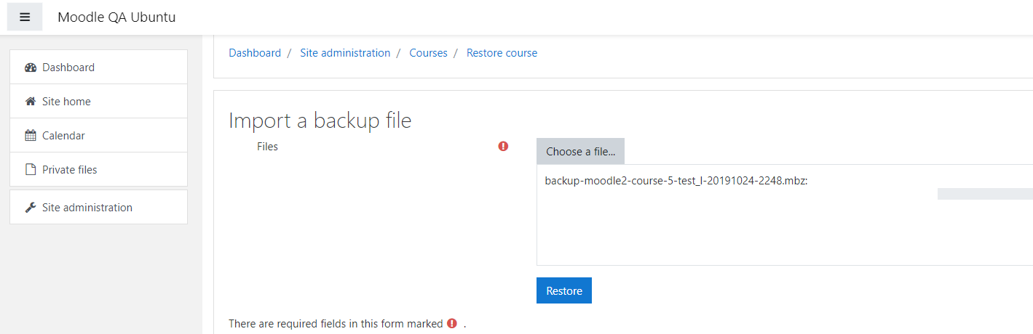This screenshot has height=334, width=1033.
Task: Click the Calendar icon in sidebar
Action: tap(31, 136)
